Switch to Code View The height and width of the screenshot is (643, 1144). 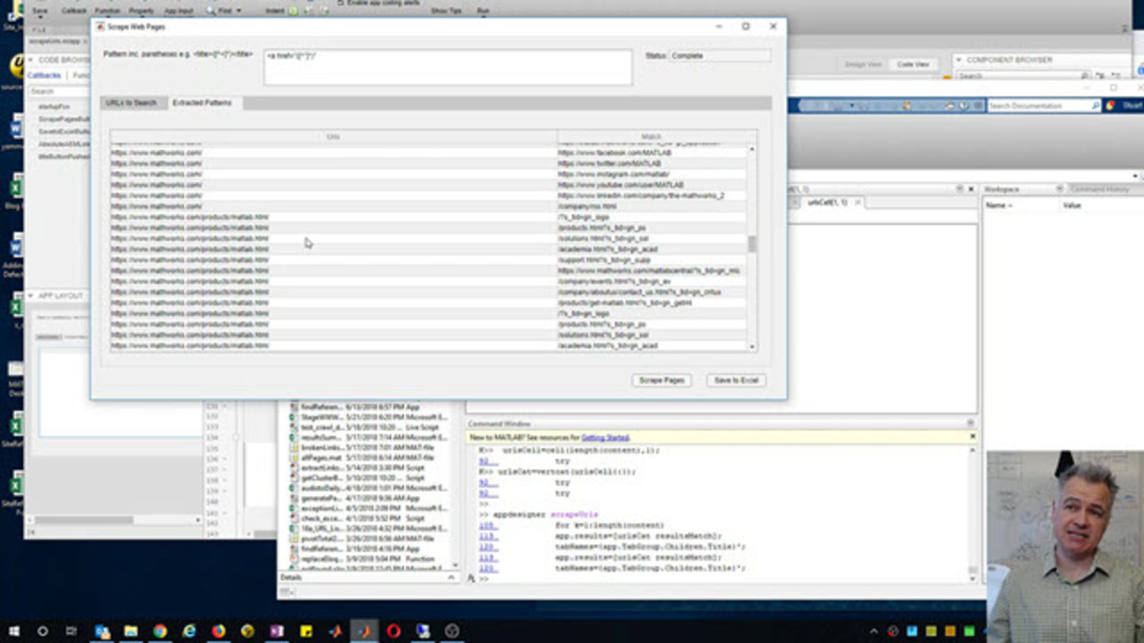click(913, 64)
